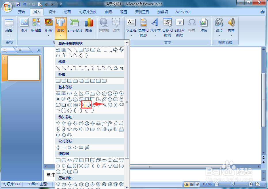Zoom out with the minus button
This screenshot has height=189, width=268.
pyautogui.click(x=216, y=184)
